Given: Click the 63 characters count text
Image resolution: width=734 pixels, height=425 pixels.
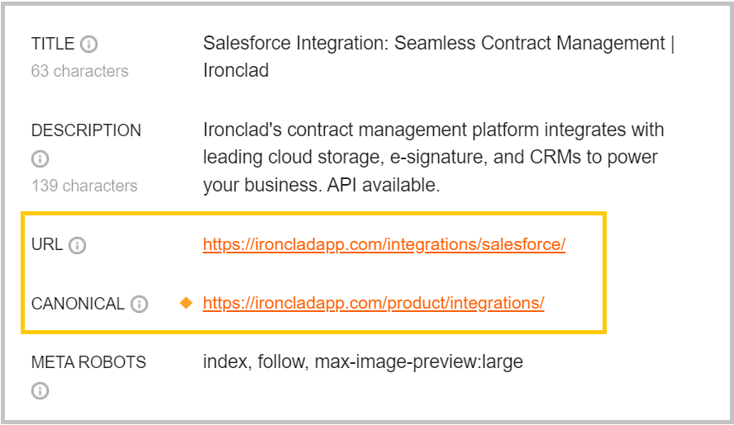Looking at the screenshot, I should click(x=79, y=72).
